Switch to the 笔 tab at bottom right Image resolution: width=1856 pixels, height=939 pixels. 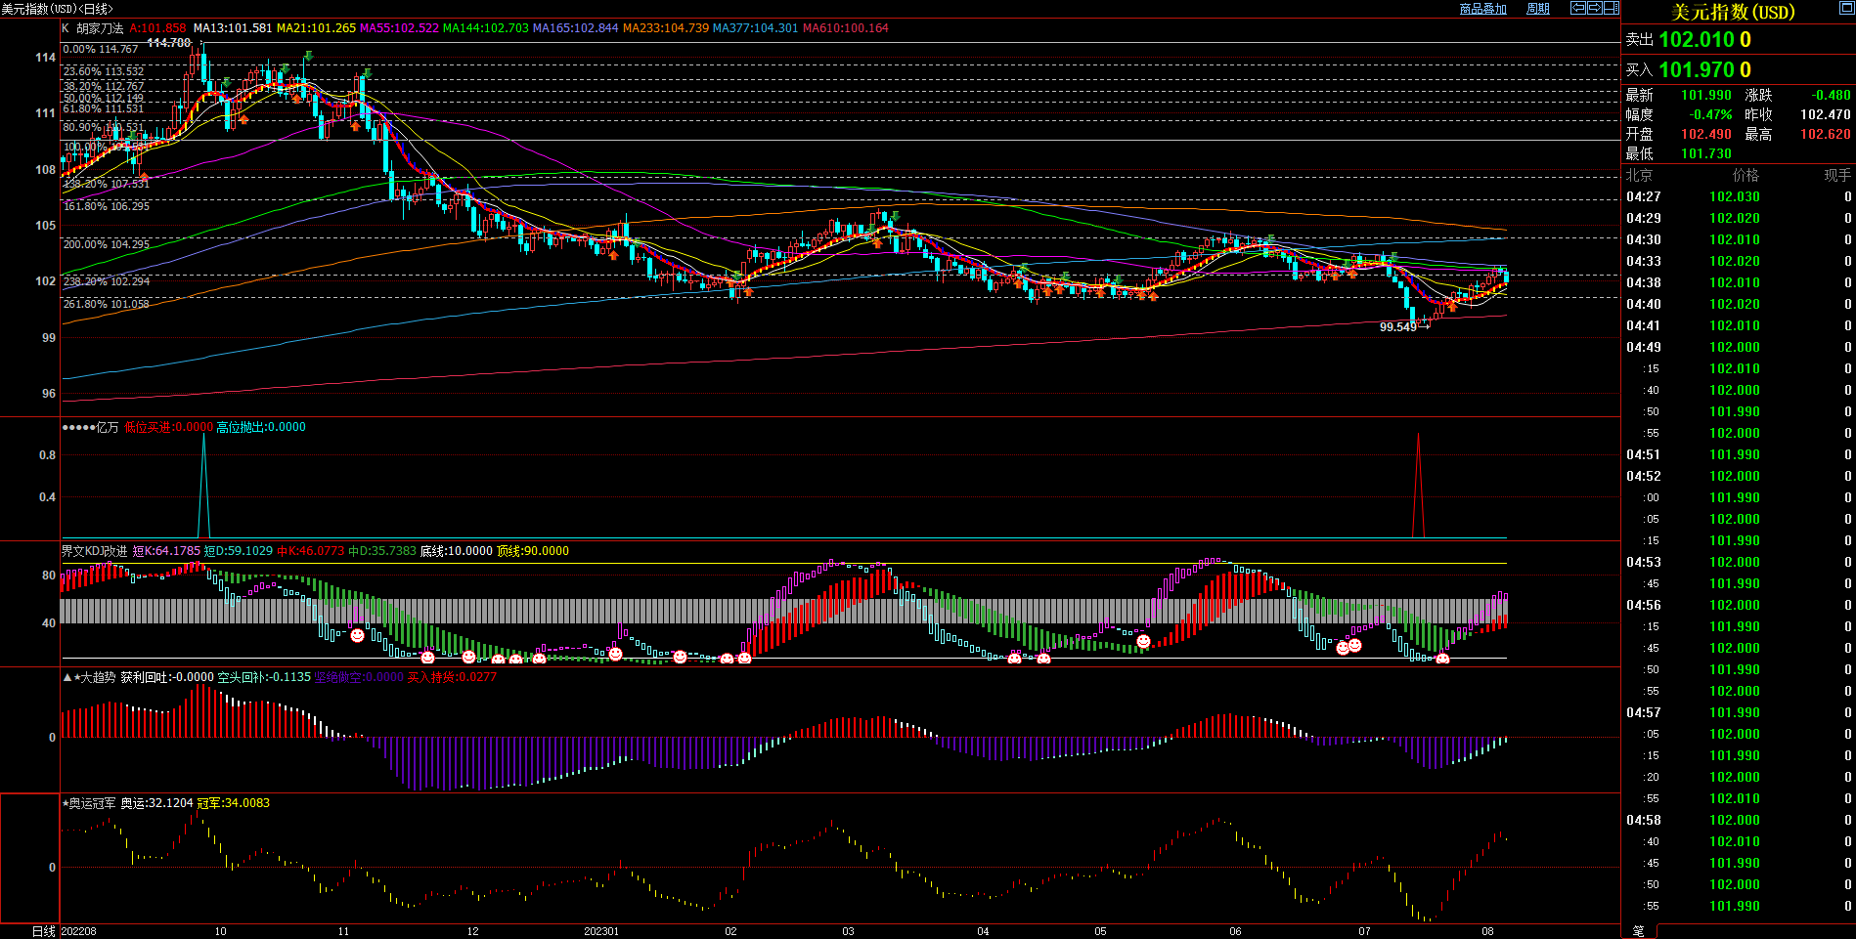pos(1639,931)
